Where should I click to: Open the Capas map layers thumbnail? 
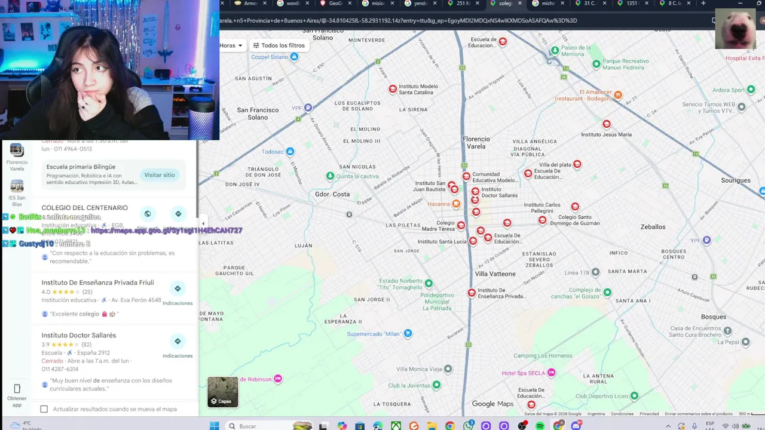pyautogui.click(x=223, y=392)
